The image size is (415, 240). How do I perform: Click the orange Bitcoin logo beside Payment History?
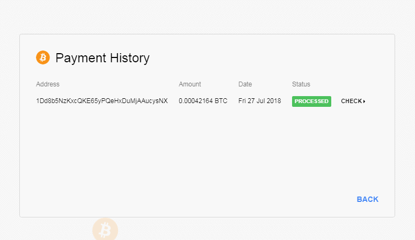pos(43,57)
